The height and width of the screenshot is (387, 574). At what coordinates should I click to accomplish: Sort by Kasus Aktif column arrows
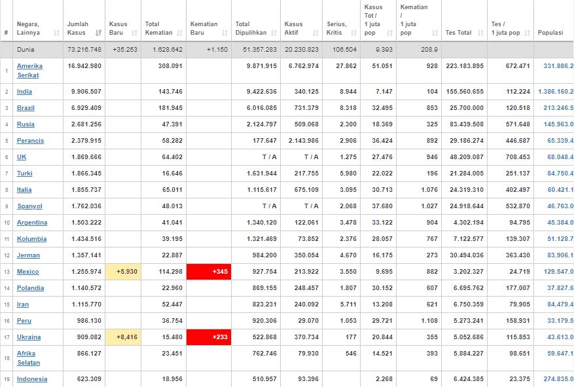[x=316, y=33]
